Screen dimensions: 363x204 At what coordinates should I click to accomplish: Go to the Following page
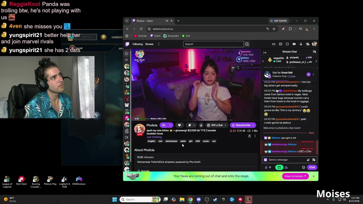pos(138,44)
